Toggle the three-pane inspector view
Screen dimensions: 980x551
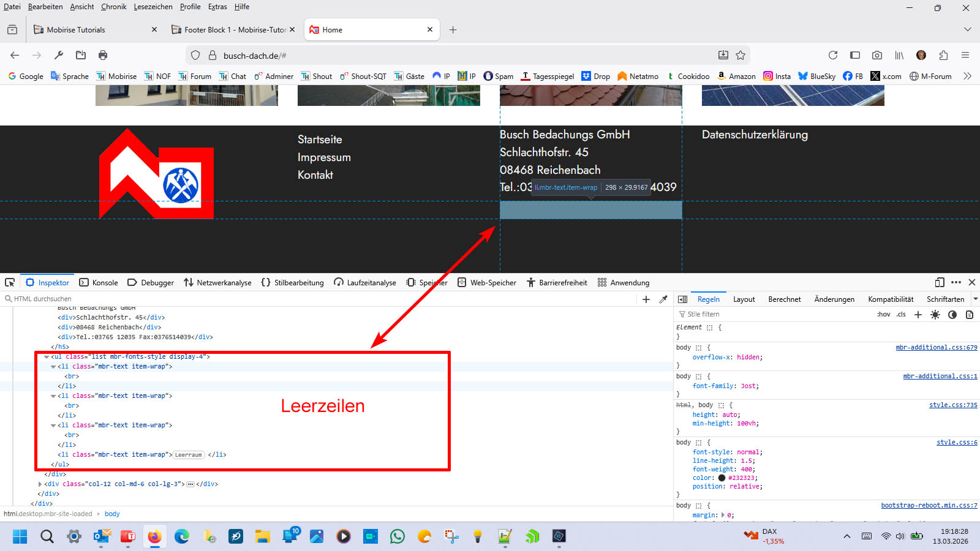pos(683,299)
